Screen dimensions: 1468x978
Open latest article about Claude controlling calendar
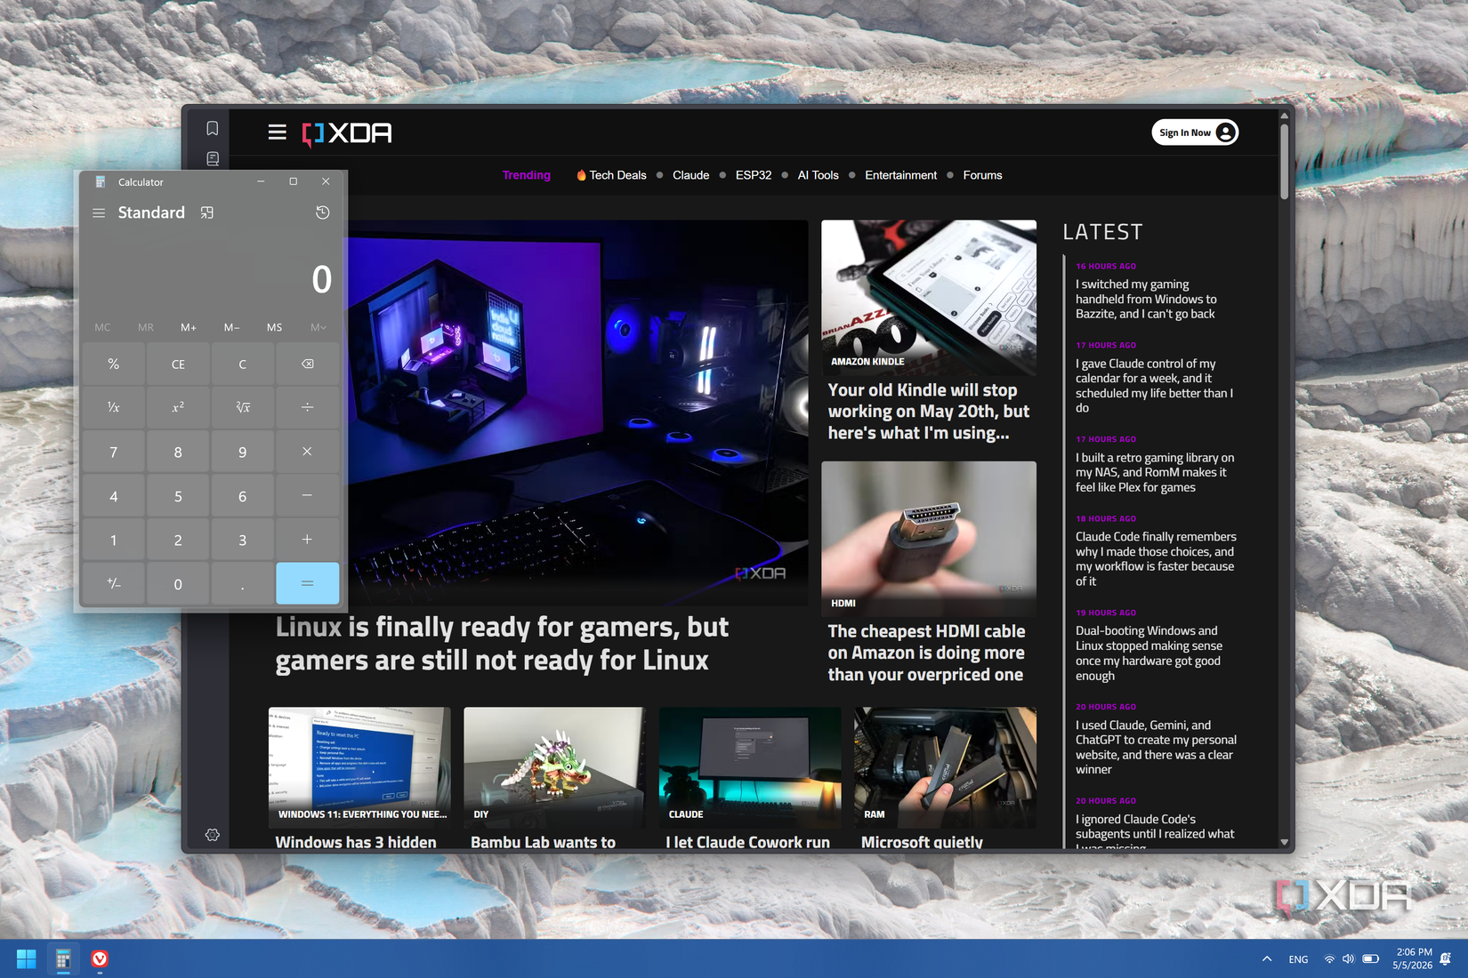[1155, 386]
